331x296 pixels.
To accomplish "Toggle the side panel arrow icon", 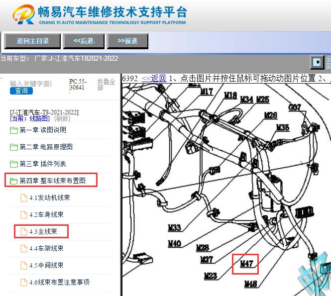I will [x=317, y=62].
